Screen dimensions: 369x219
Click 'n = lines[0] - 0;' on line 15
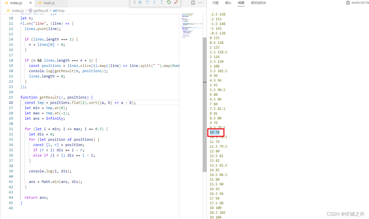click(x=47, y=44)
